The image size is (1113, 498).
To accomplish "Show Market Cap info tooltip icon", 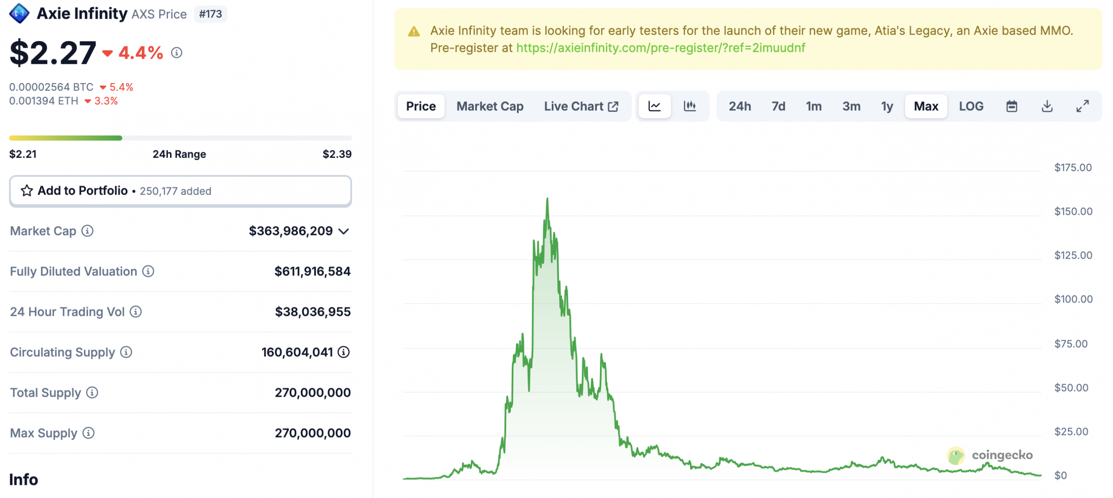I will [87, 231].
